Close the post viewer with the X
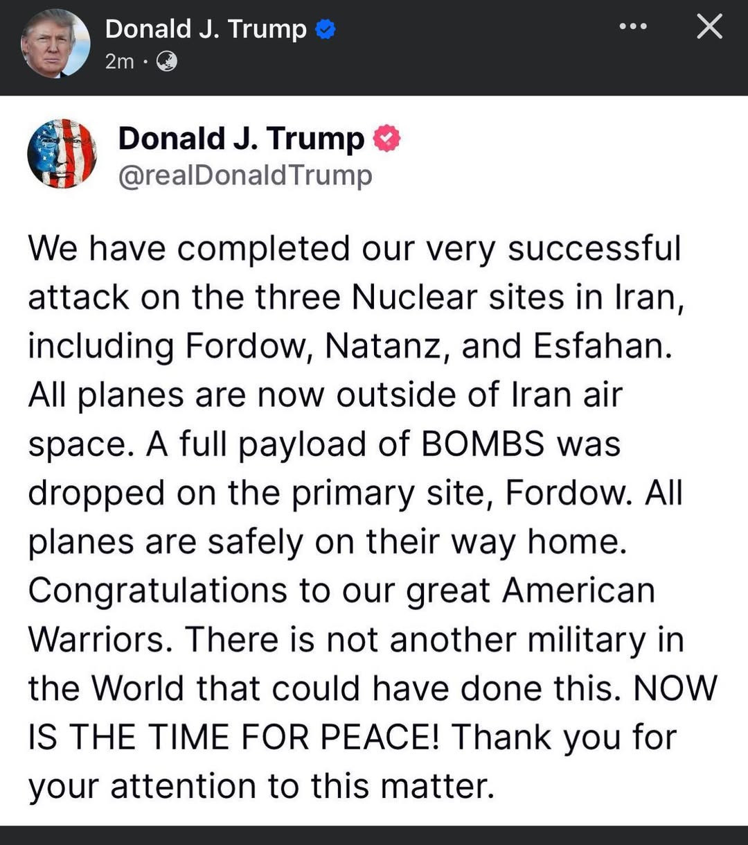The width and height of the screenshot is (748, 845). (709, 27)
